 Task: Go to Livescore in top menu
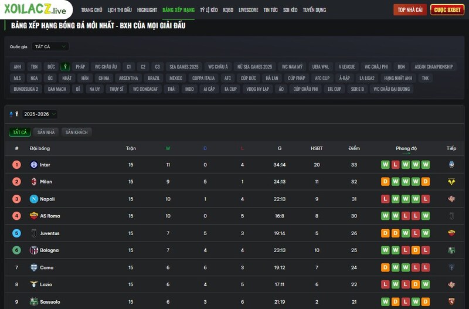tap(249, 10)
